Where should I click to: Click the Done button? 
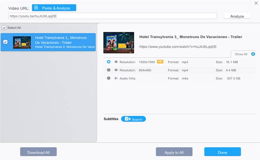coord(223,152)
